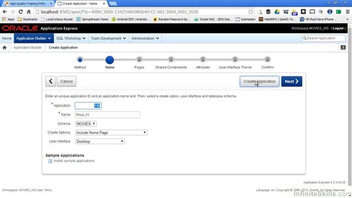Open the Android SDK bookmark
Image resolution: width=352 pixels, height=198 pixels.
click(x=130, y=19)
